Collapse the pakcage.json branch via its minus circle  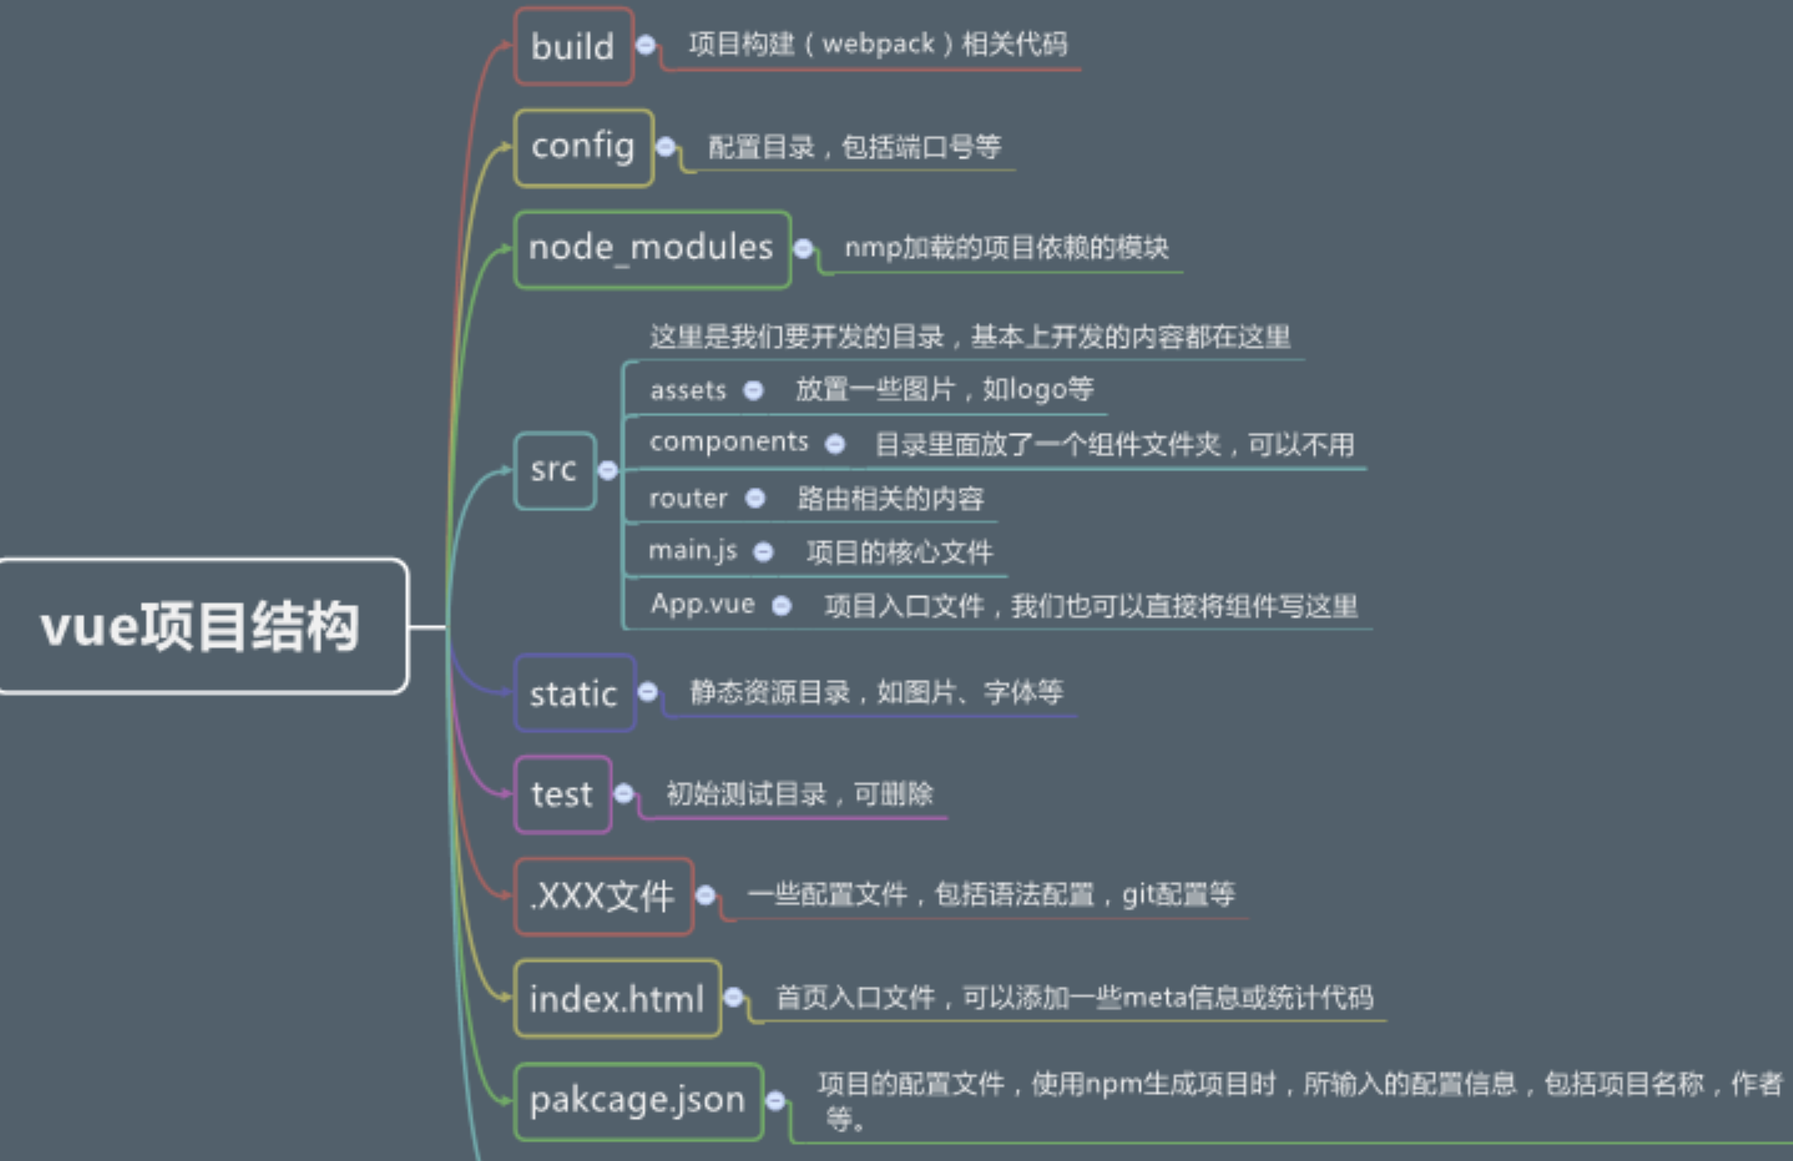[x=776, y=1100]
